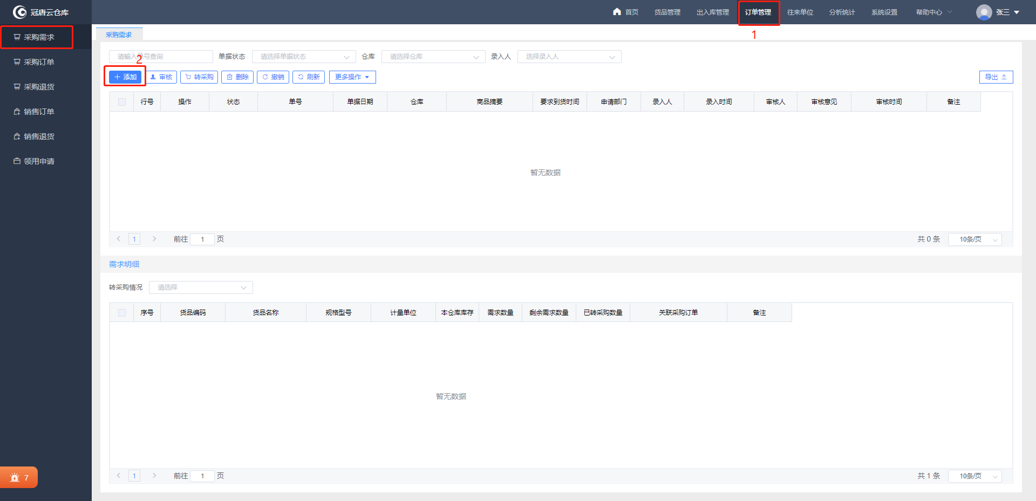Open the 系统设置 menu

pos(884,12)
